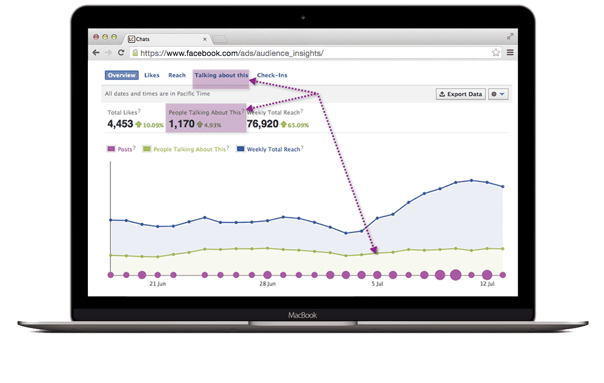Close the Chats tab

pos(205,40)
